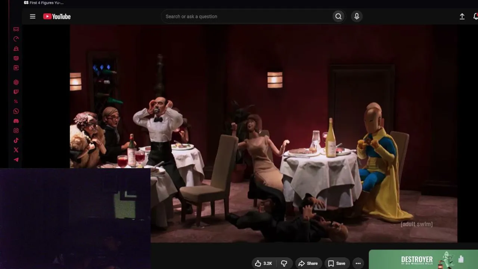Viewport: 478px width, 269px height.
Task: Open the percent-sign deals sidebar icon
Action: [16, 102]
